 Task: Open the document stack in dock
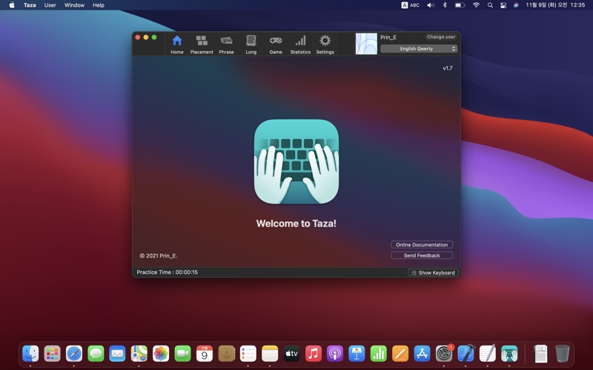click(541, 354)
